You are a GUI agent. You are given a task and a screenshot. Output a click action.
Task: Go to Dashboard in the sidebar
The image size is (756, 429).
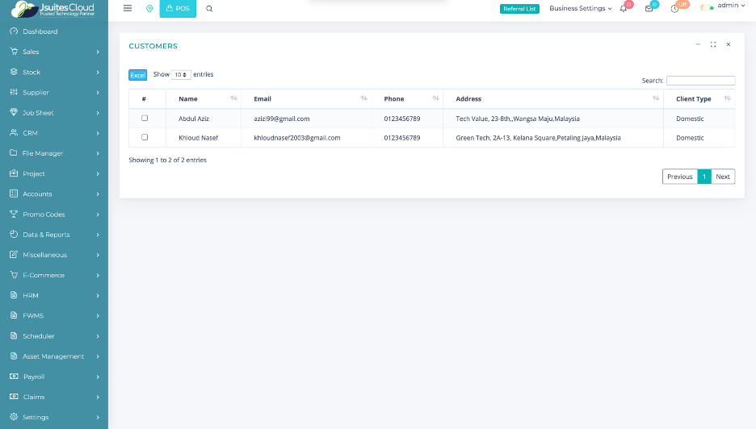click(x=40, y=31)
